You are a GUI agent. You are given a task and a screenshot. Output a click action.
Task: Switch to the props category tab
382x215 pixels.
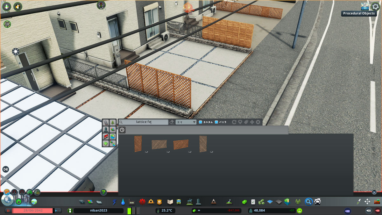[x=105, y=129]
